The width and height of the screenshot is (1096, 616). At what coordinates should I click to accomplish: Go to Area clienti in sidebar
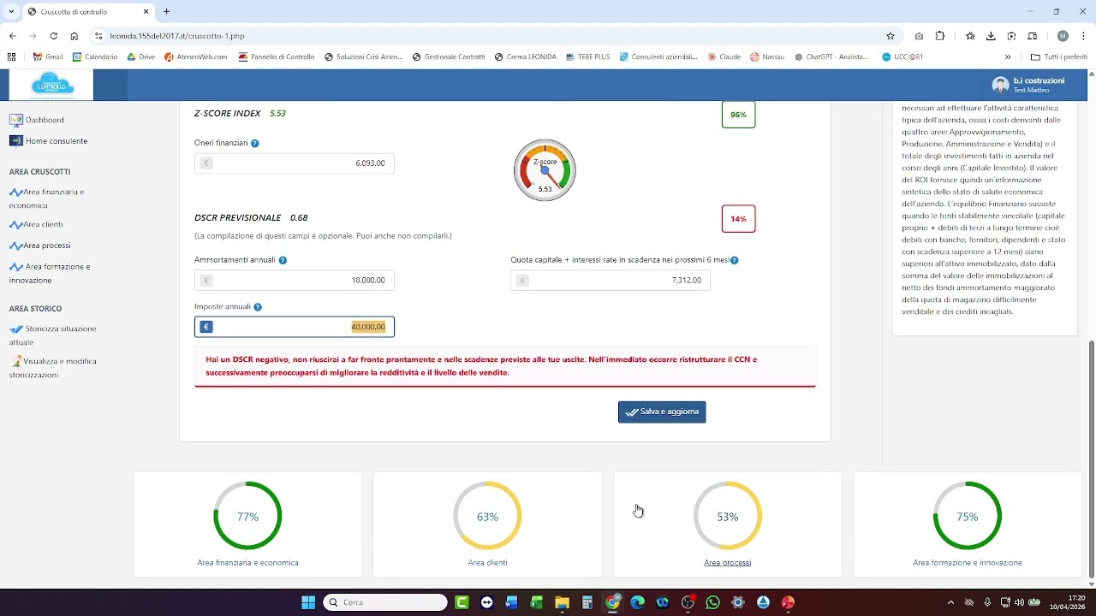[43, 225]
